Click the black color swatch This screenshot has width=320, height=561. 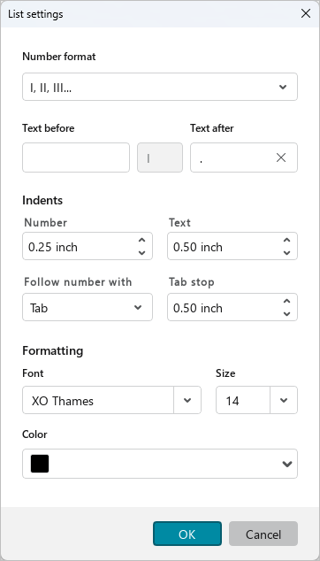click(40, 464)
